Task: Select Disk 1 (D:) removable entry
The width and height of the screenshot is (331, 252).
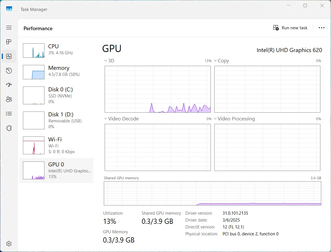Action: (56, 120)
